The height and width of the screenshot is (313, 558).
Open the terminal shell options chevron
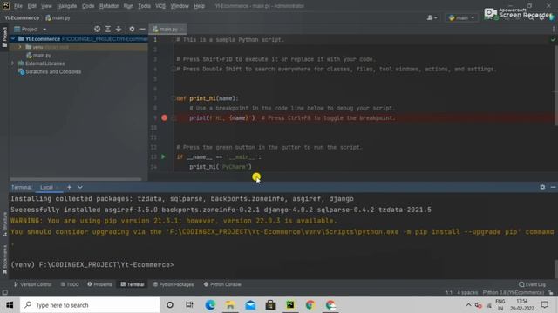tap(80, 187)
